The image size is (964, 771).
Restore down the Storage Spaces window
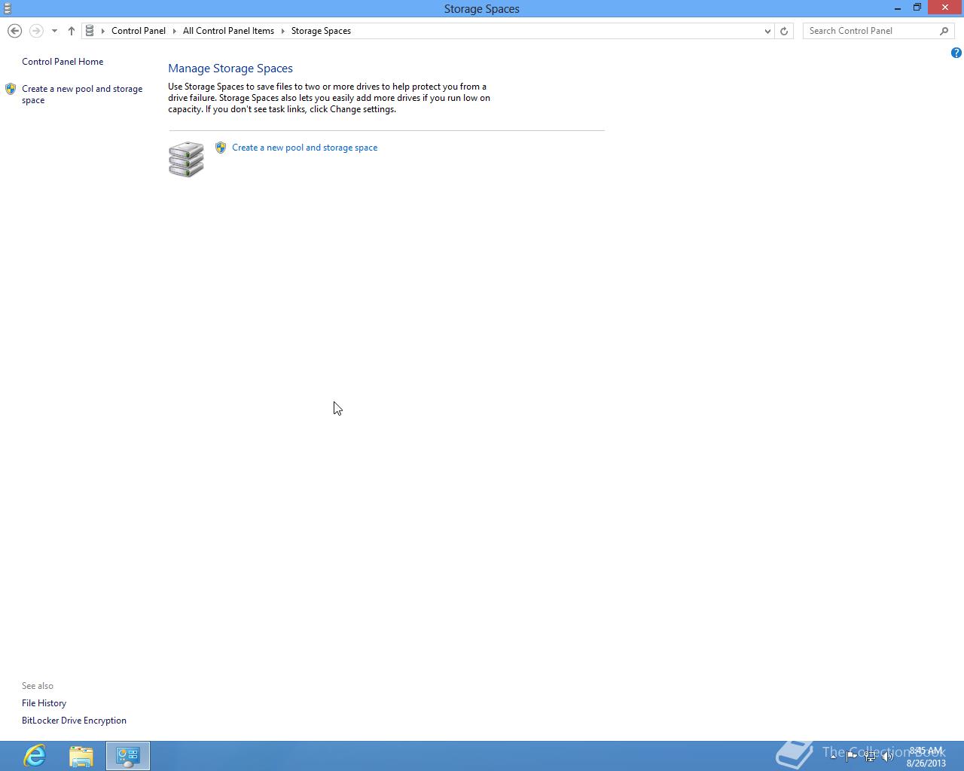pos(917,8)
